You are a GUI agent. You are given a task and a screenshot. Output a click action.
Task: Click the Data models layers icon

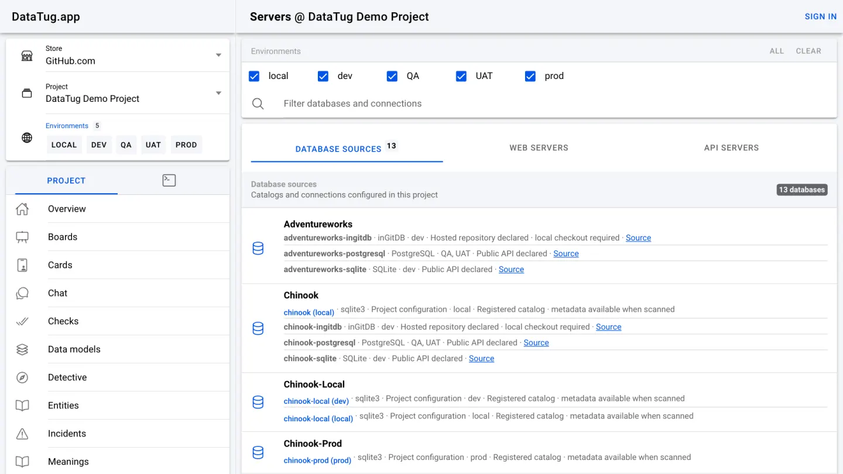[x=22, y=349]
